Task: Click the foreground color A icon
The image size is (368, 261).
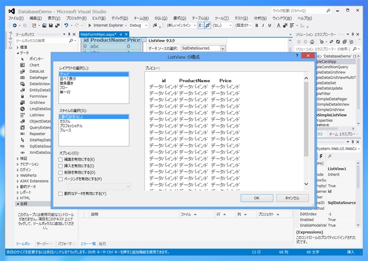Action: click(278, 25)
